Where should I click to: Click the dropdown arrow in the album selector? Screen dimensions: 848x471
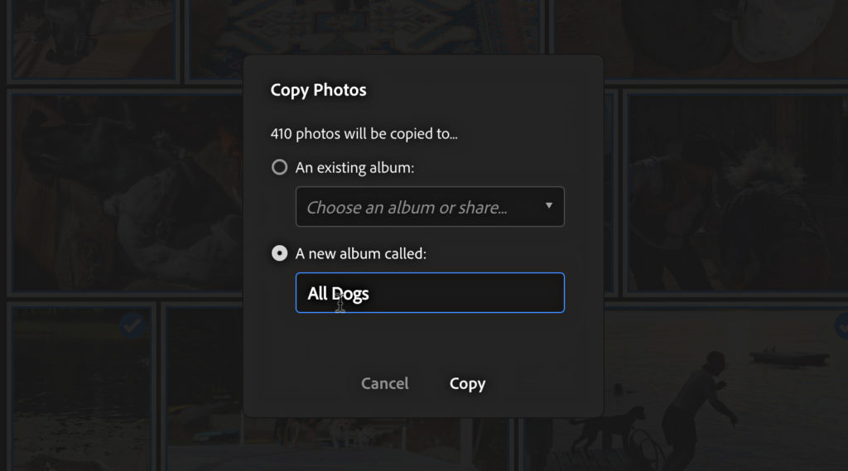549,206
